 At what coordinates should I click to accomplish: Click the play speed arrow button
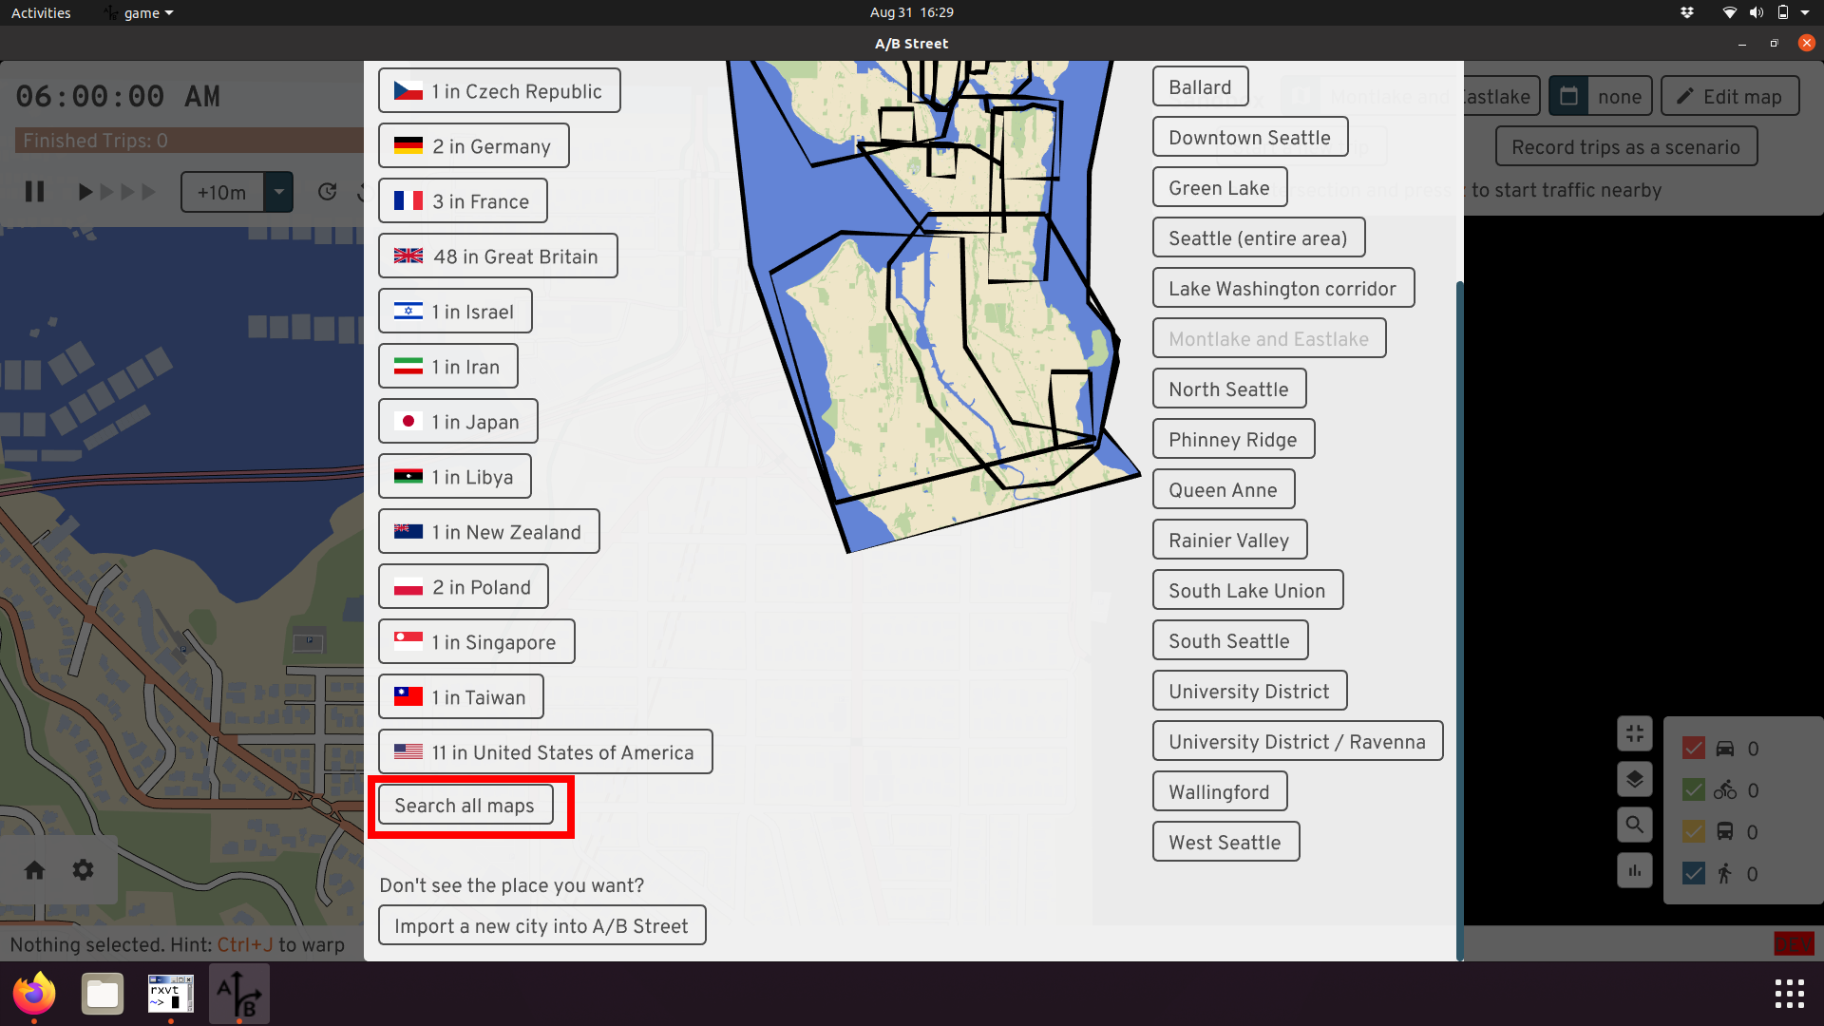[x=85, y=192]
